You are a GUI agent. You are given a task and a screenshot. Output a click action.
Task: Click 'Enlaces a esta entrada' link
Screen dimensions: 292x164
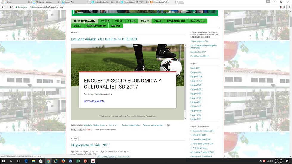click(153, 126)
